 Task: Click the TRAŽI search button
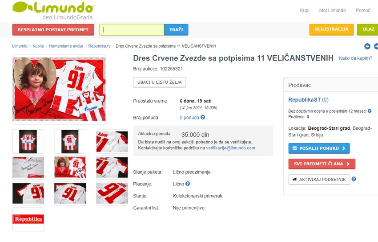tap(176, 30)
